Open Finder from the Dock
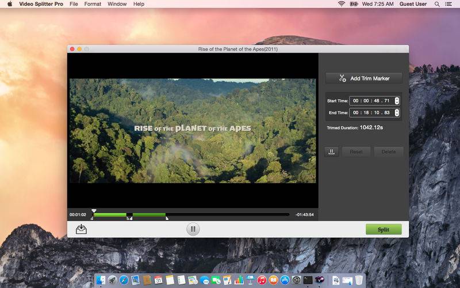The height and width of the screenshot is (288, 460). pyautogui.click(x=101, y=280)
